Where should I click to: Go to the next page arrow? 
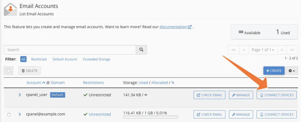point(282,50)
